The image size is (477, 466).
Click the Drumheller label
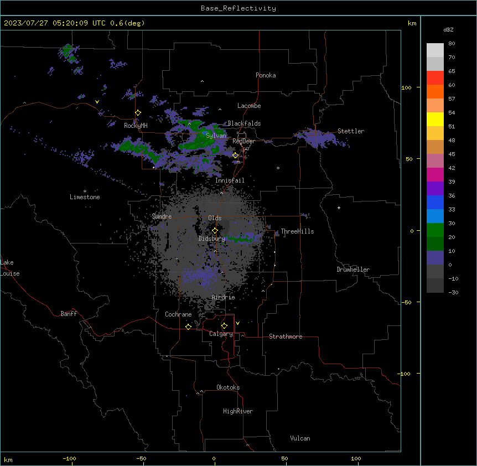click(353, 270)
